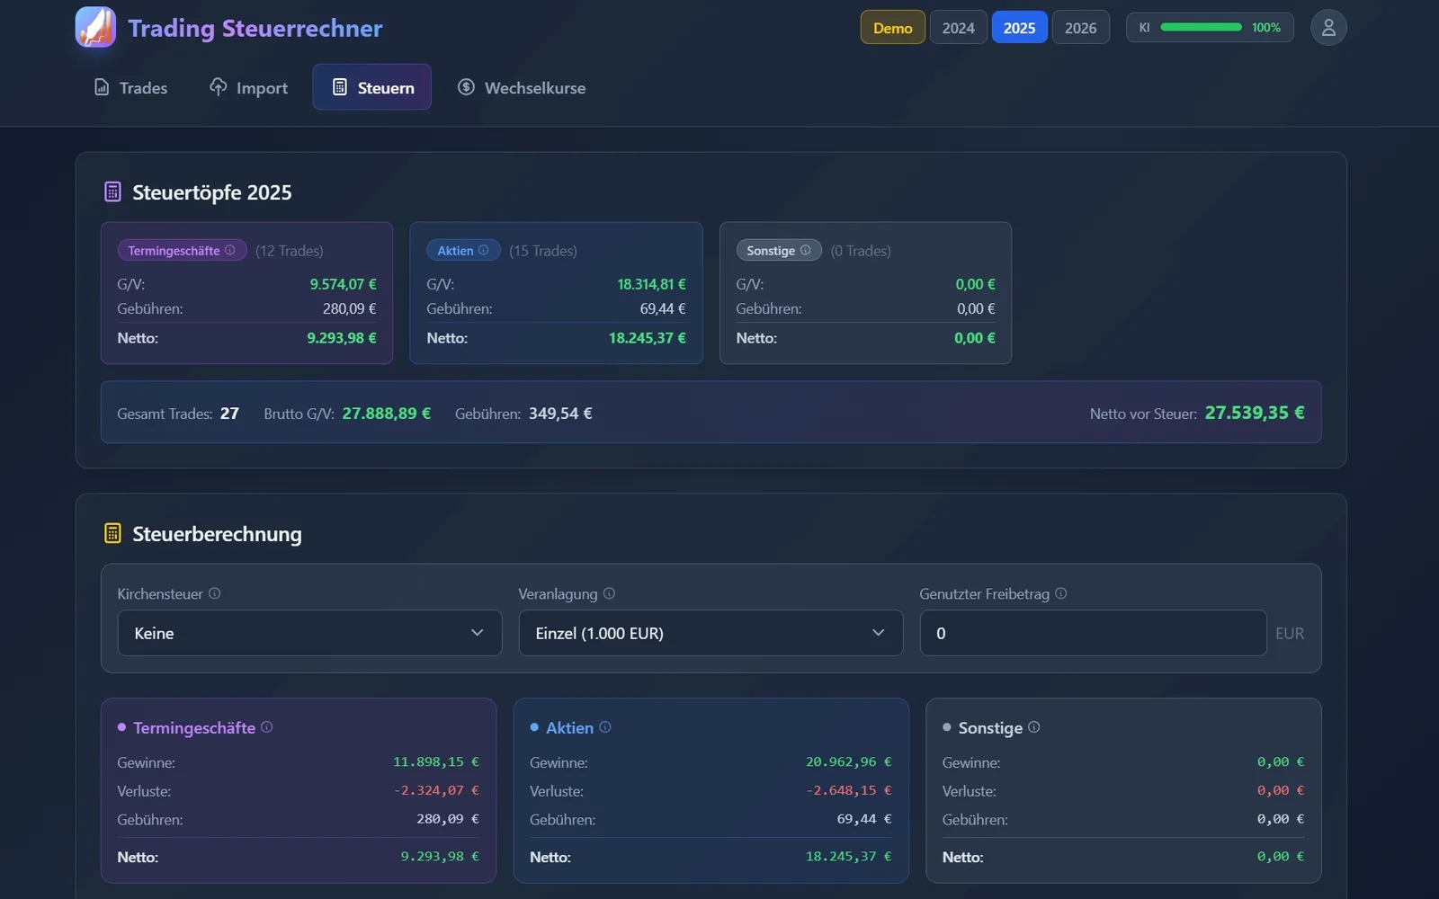Click the yellow calculator icon beside Steuerberechnung

pyautogui.click(x=112, y=533)
